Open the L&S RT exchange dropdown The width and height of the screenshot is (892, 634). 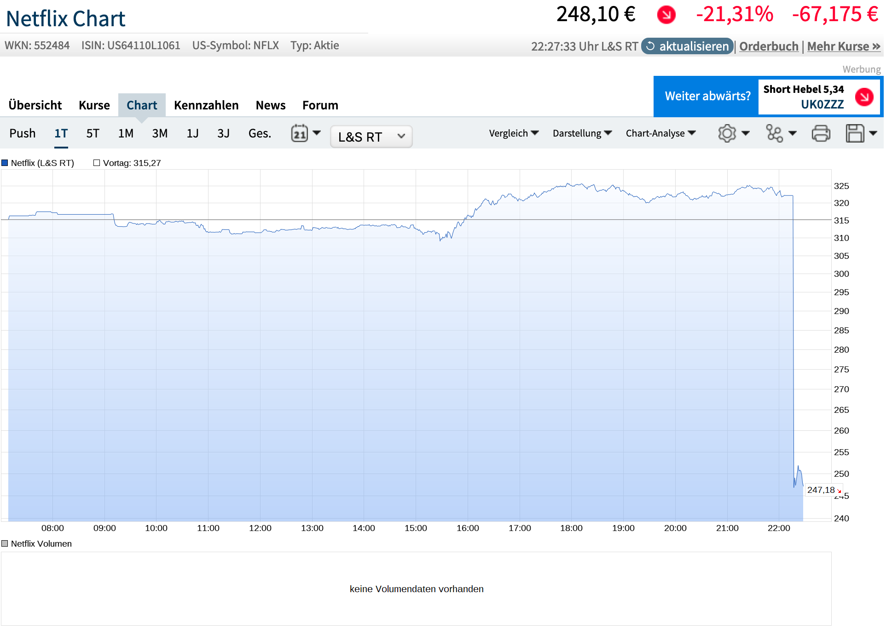click(371, 137)
